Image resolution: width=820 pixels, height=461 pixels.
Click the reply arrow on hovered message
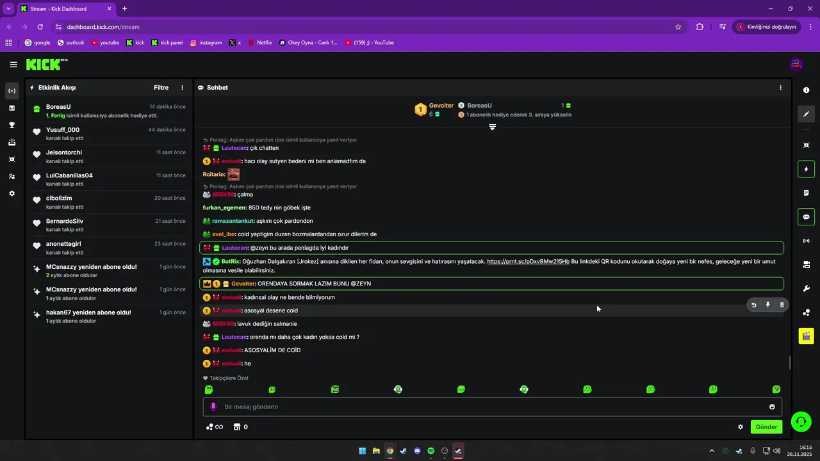pyautogui.click(x=753, y=305)
